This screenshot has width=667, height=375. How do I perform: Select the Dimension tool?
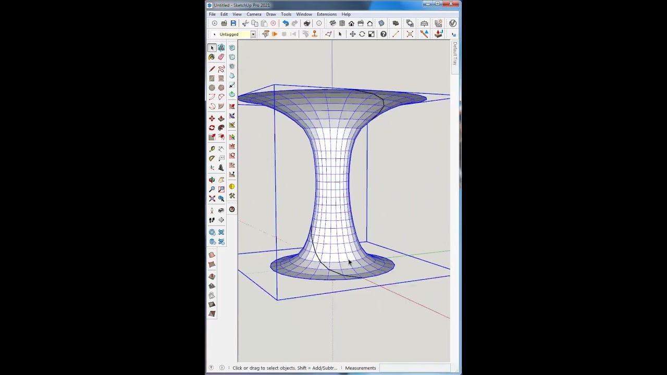point(221,148)
